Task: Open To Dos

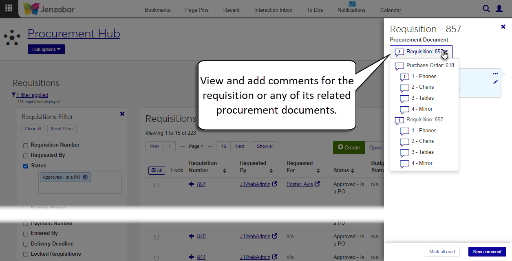Action: click(315, 10)
